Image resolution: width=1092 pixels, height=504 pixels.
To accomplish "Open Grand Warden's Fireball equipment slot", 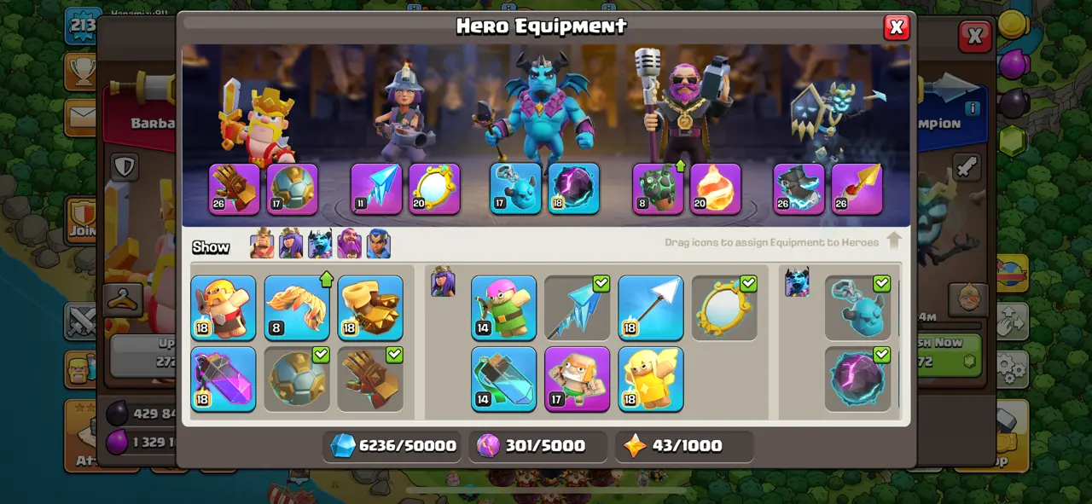I will tap(716, 188).
